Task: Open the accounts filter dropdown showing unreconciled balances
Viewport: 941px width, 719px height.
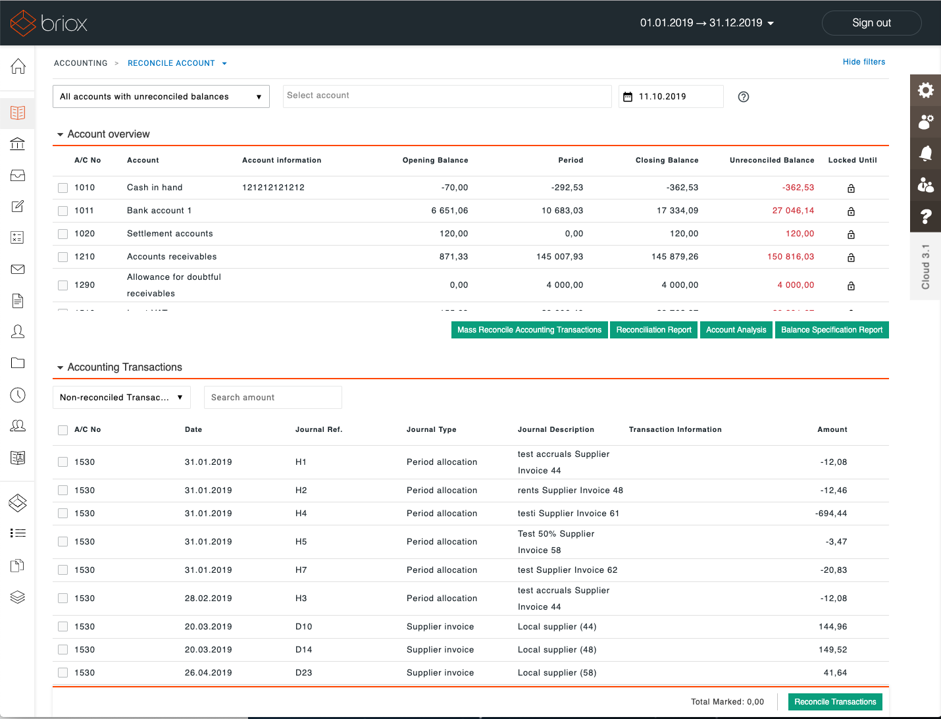Action: 161,96
